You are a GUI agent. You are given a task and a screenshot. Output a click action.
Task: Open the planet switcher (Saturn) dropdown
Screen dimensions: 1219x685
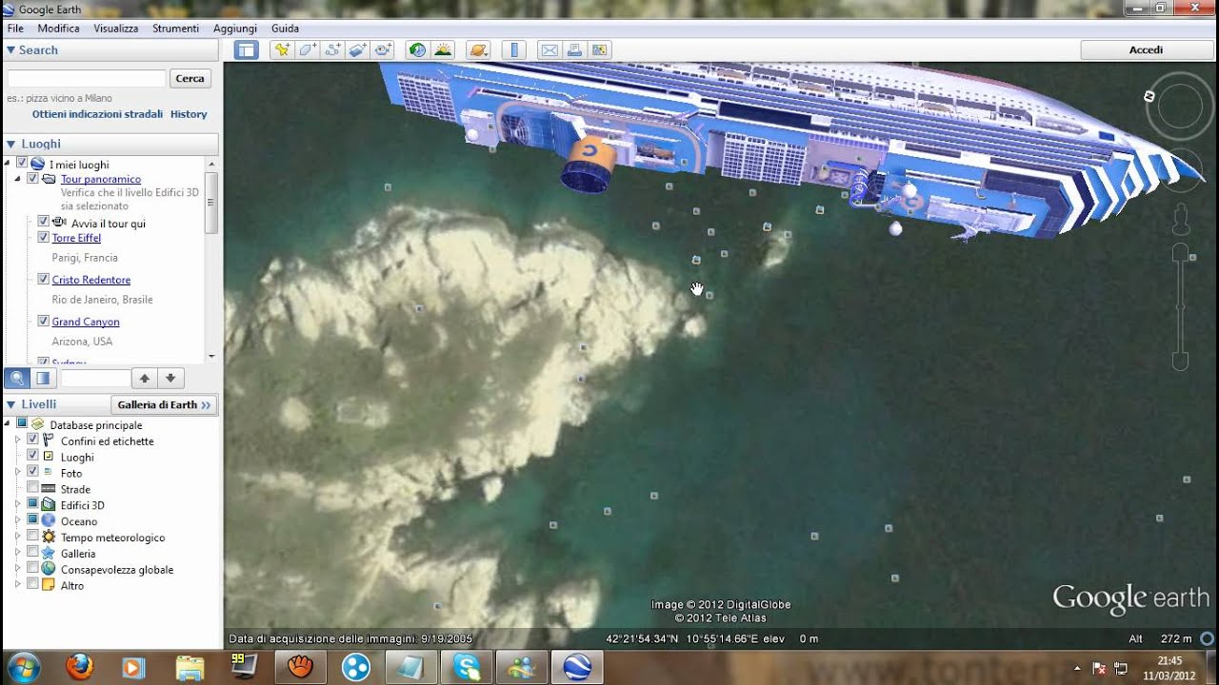tap(478, 50)
